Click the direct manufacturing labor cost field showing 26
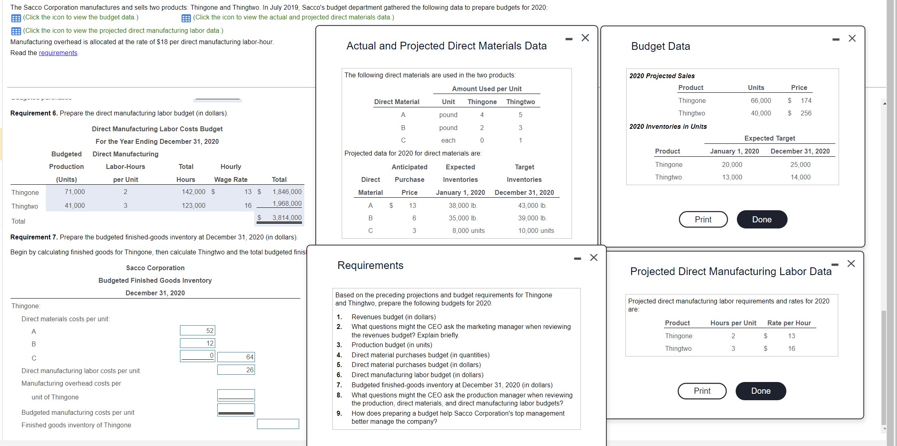The image size is (897, 446). pos(236,370)
